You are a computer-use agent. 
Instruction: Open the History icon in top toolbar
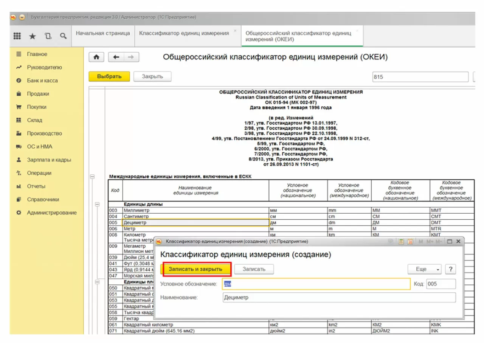(48, 36)
